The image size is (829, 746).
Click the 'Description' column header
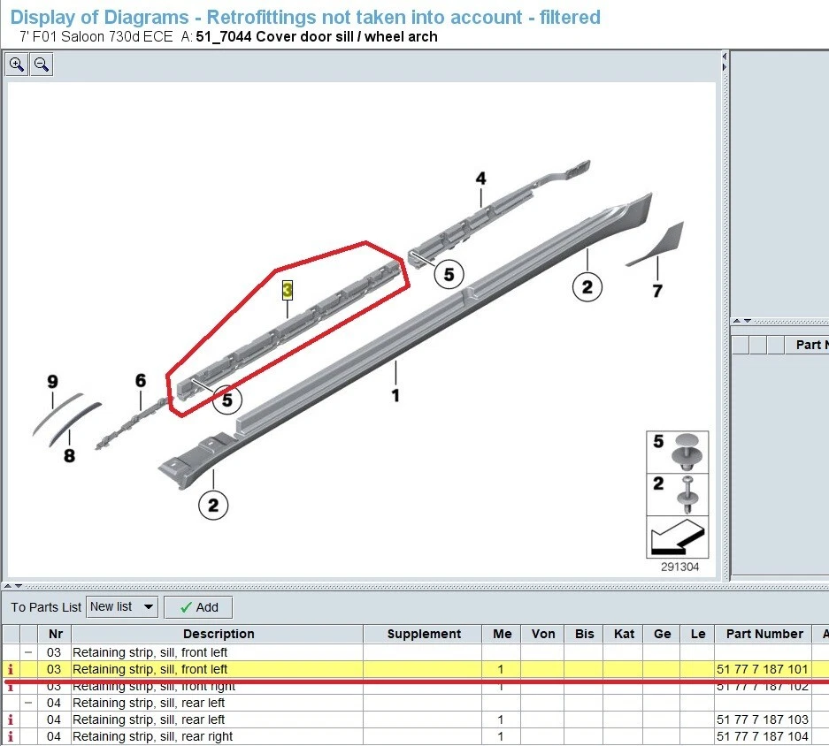pos(218,634)
